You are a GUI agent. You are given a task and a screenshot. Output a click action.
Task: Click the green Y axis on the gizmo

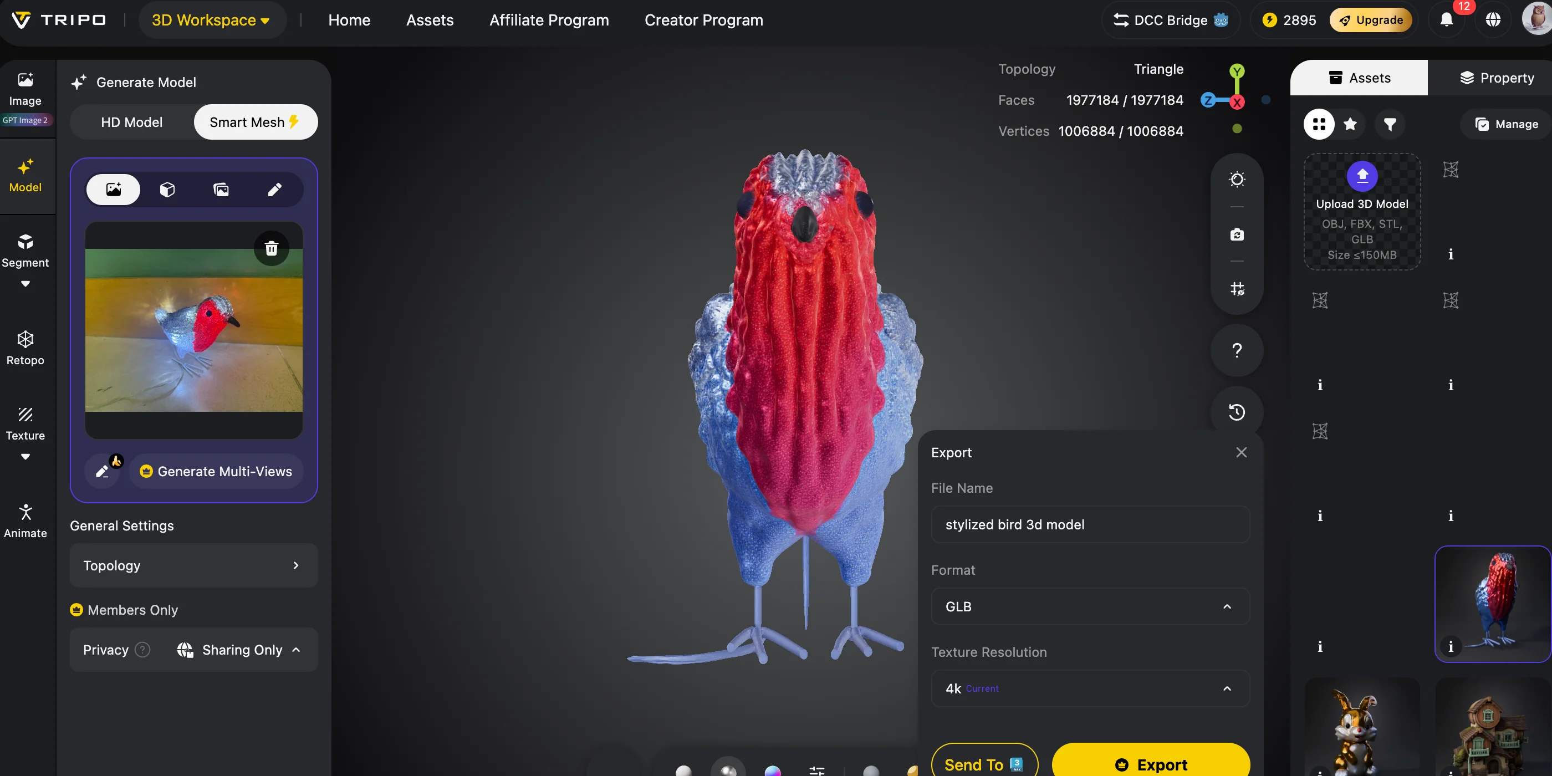pyautogui.click(x=1236, y=71)
